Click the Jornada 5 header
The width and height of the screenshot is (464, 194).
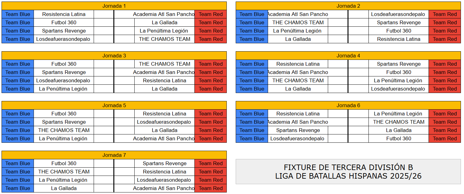(114, 105)
